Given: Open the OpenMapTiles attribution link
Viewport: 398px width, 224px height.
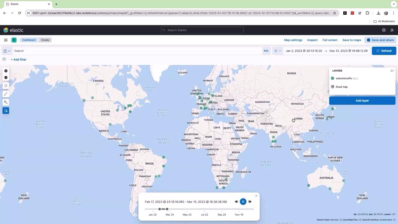Looking at the screenshot, I should click(352, 220).
